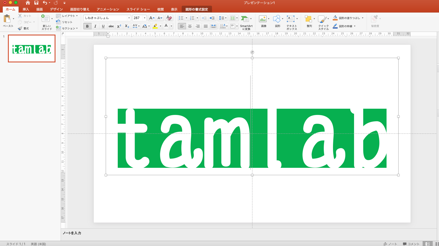Click the rotation handle above the text box

(252, 52)
